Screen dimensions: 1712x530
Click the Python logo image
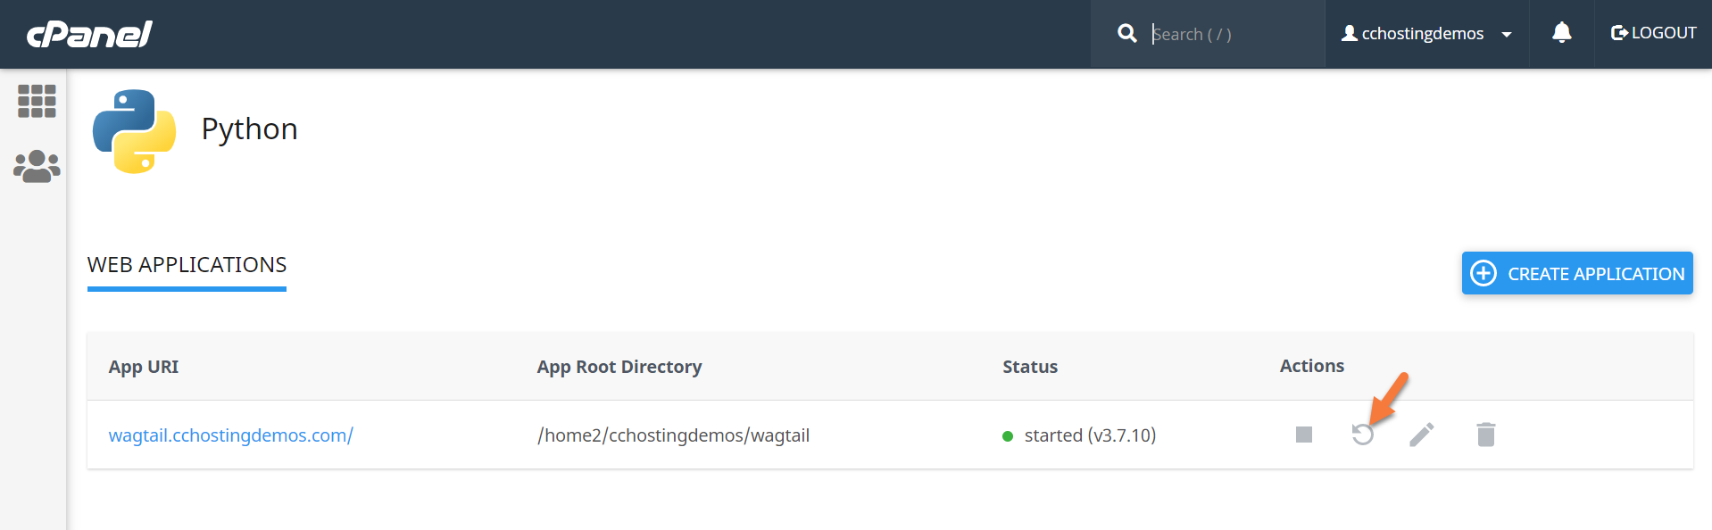pos(134,130)
